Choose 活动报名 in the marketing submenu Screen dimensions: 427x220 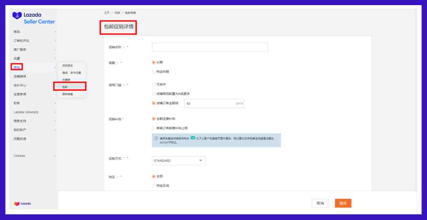tap(68, 66)
